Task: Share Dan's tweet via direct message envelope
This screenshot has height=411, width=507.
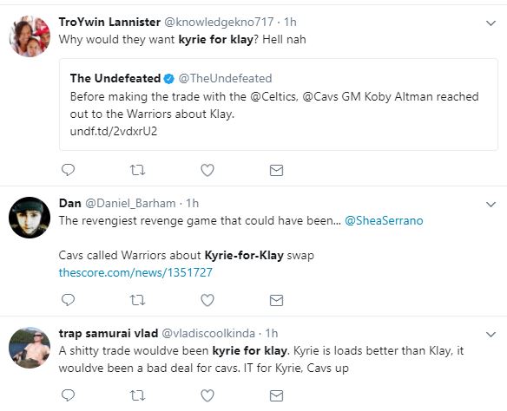Action: pos(276,300)
